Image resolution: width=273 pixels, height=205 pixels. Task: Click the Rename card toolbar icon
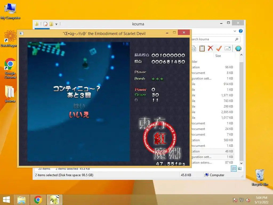[228, 48]
